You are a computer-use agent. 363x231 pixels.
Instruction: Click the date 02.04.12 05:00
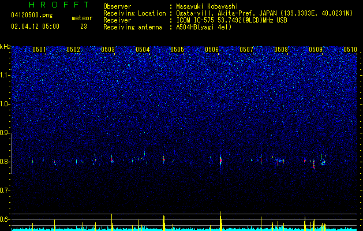point(35,27)
